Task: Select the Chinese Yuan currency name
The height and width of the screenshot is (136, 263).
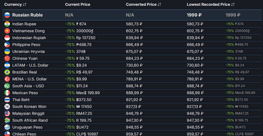Action: [x=25, y=58]
